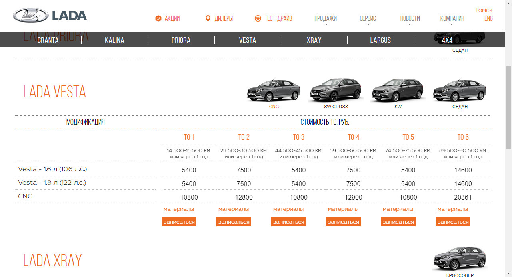
Task: Click the ДИЛЕРЫ location pin icon
Action: pos(208,18)
